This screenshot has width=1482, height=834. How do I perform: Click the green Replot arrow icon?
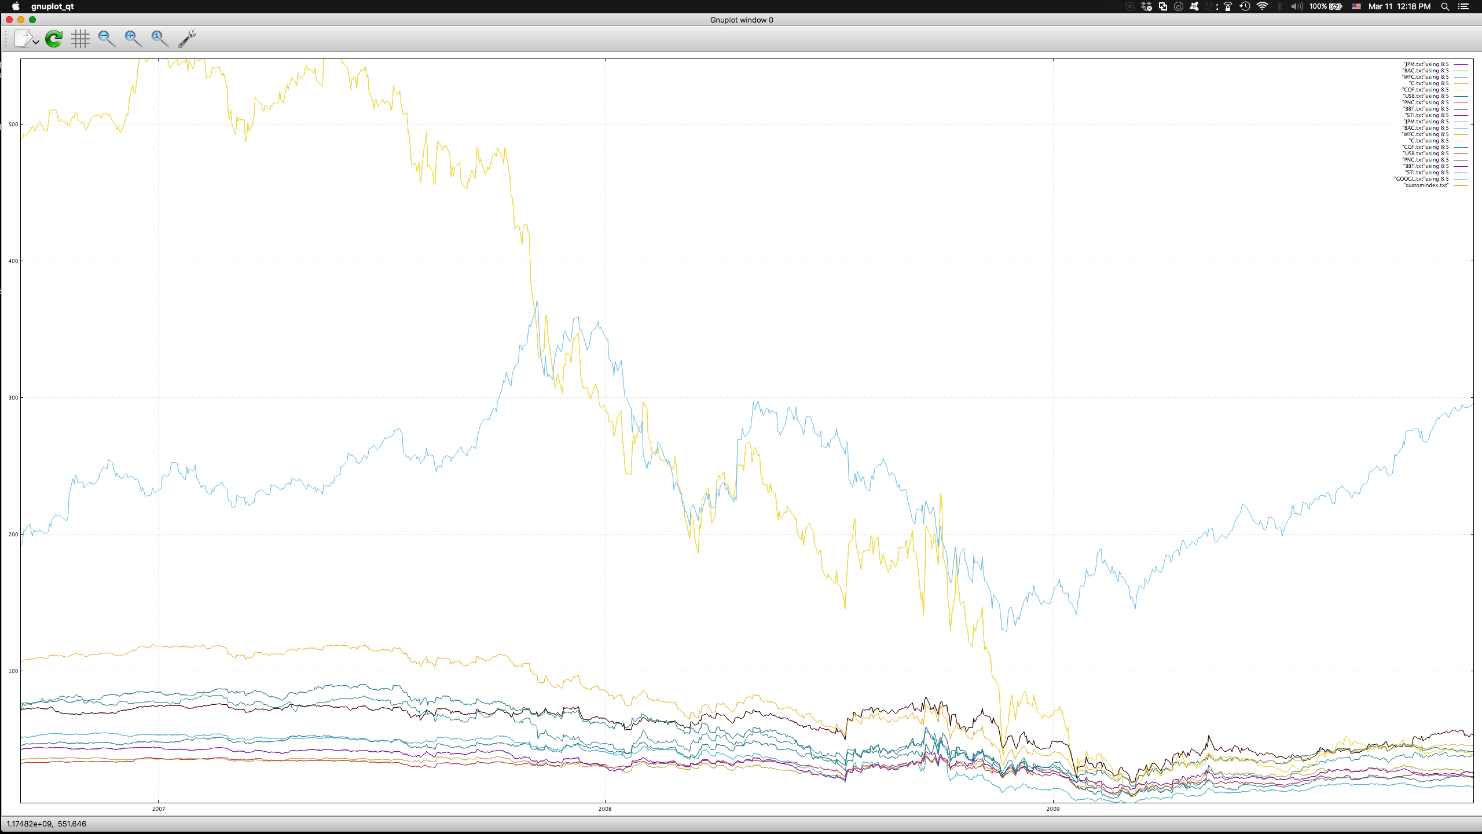[54, 39]
